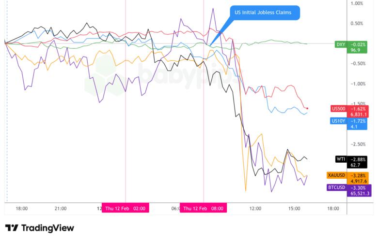Click the TradingView wordmark text

click(47, 228)
